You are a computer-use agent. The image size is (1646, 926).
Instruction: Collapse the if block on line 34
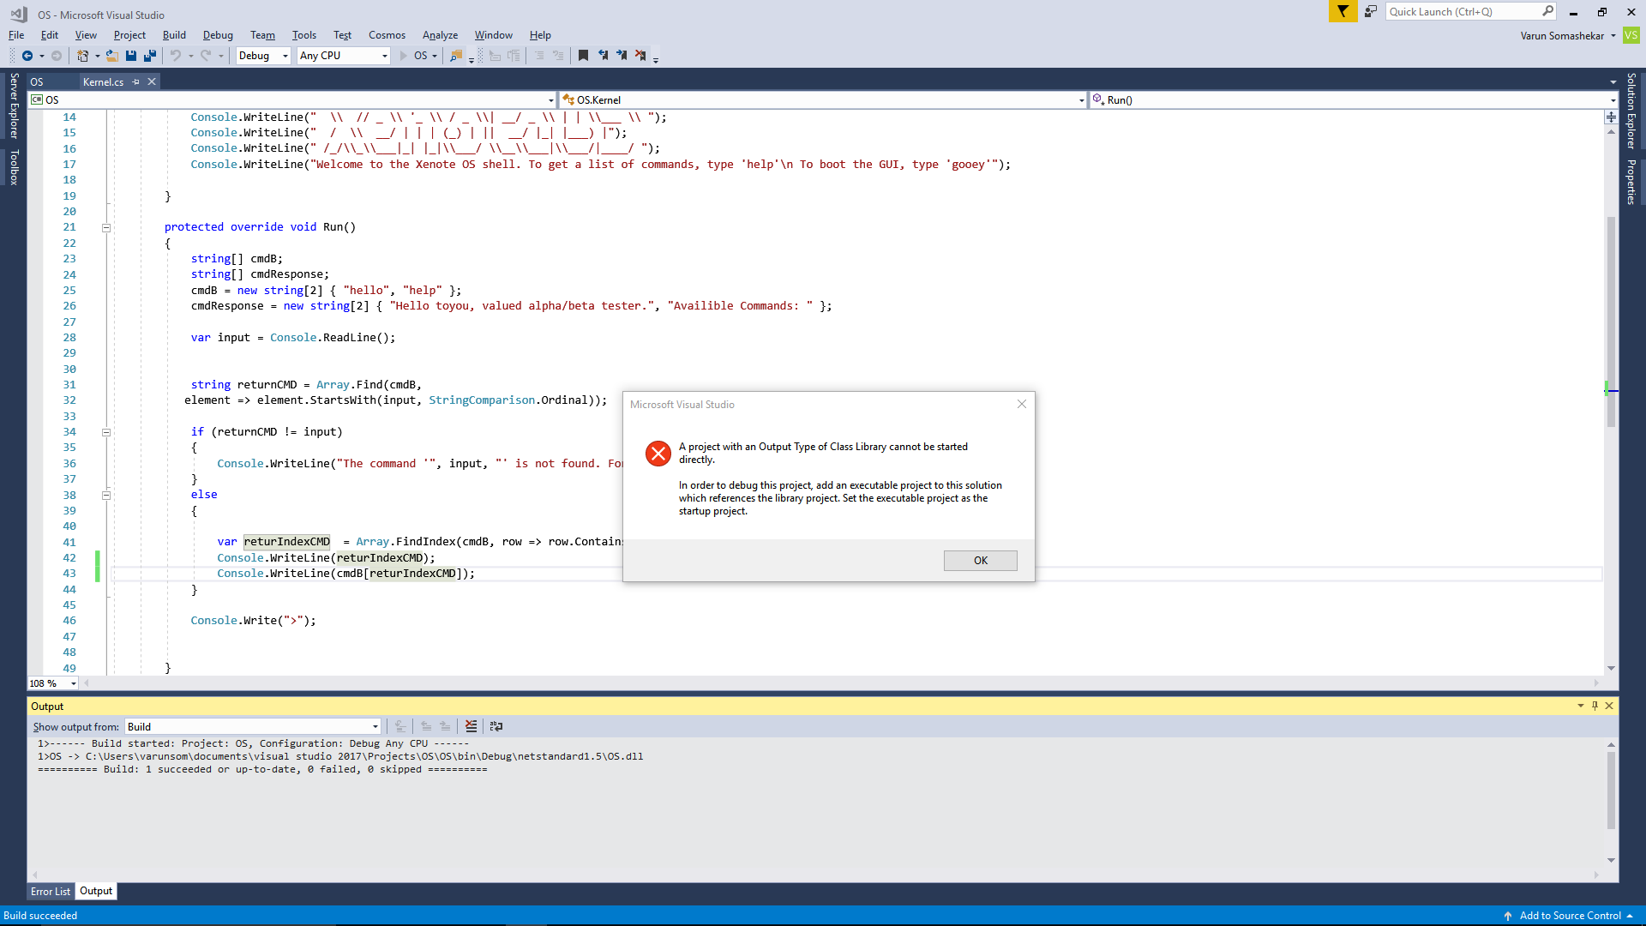point(106,432)
